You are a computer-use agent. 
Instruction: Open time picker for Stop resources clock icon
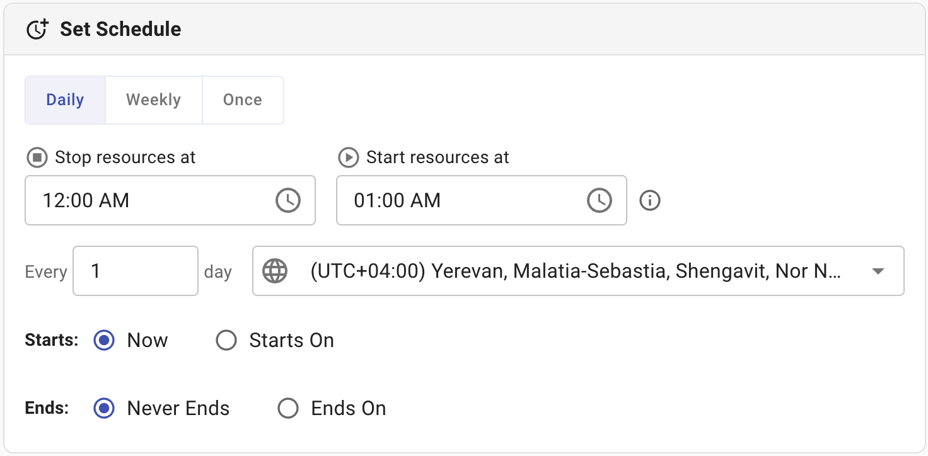pyautogui.click(x=288, y=200)
